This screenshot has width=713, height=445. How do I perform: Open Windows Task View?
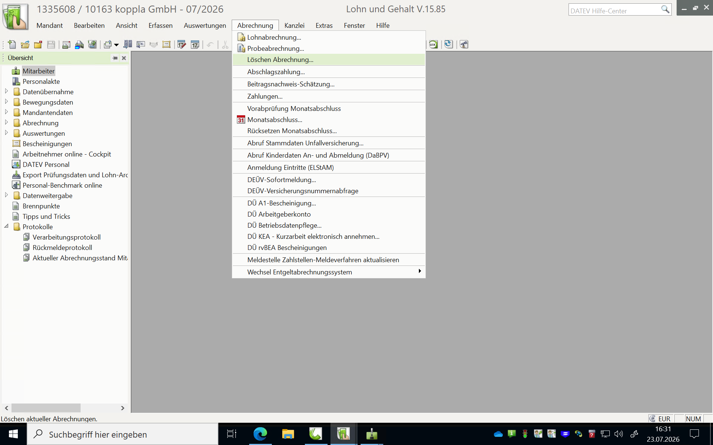[232, 434]
